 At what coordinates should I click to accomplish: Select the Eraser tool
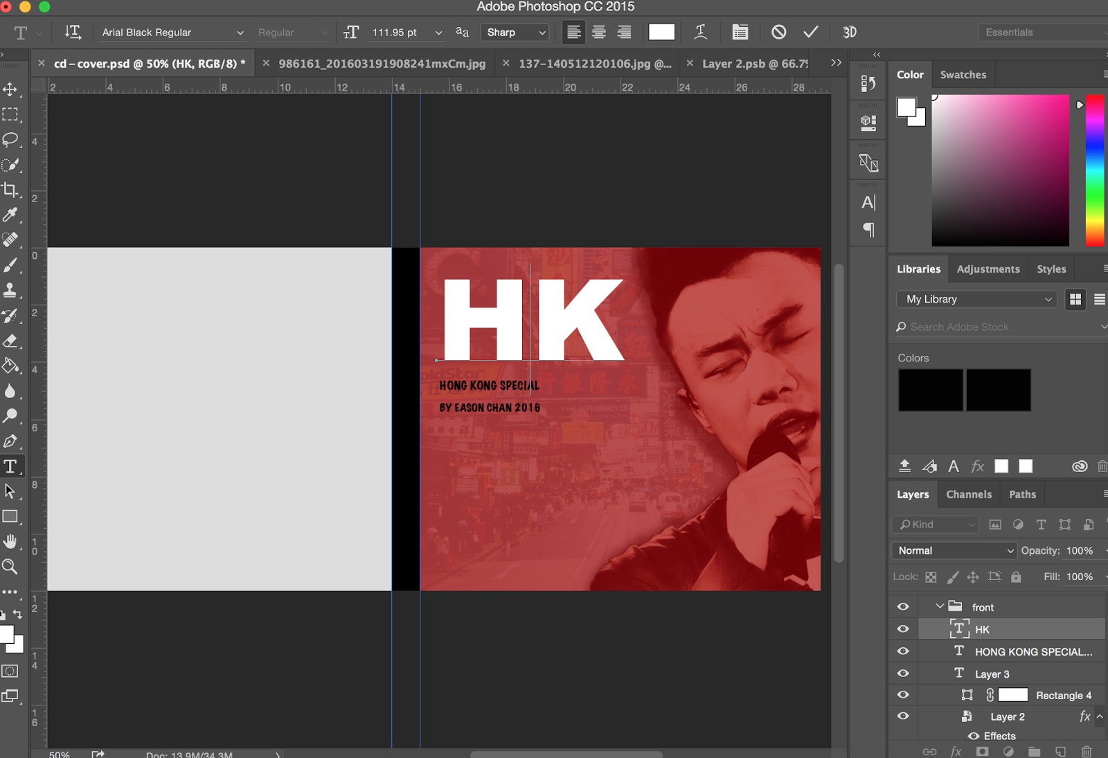point(10,341)
